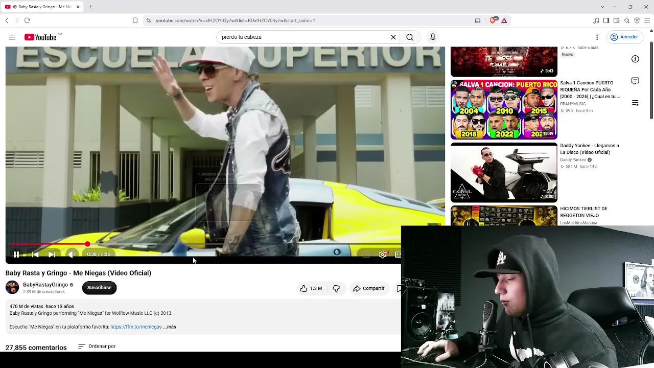Open the info icon in the right side rail

coord(635,59)
